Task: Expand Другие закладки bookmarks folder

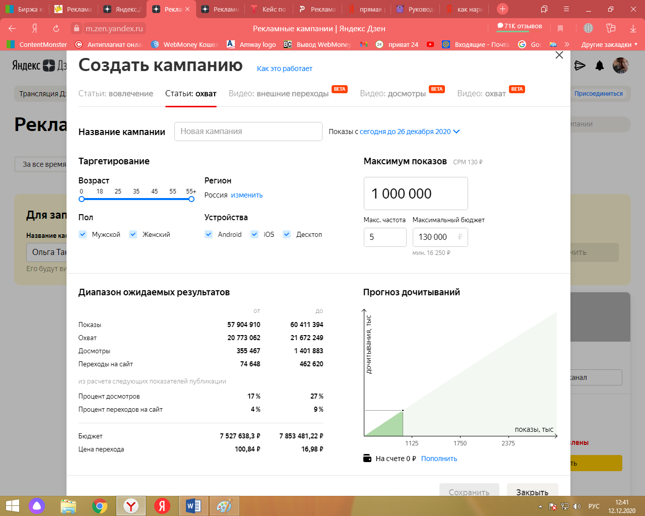Action: pos(609,44)
